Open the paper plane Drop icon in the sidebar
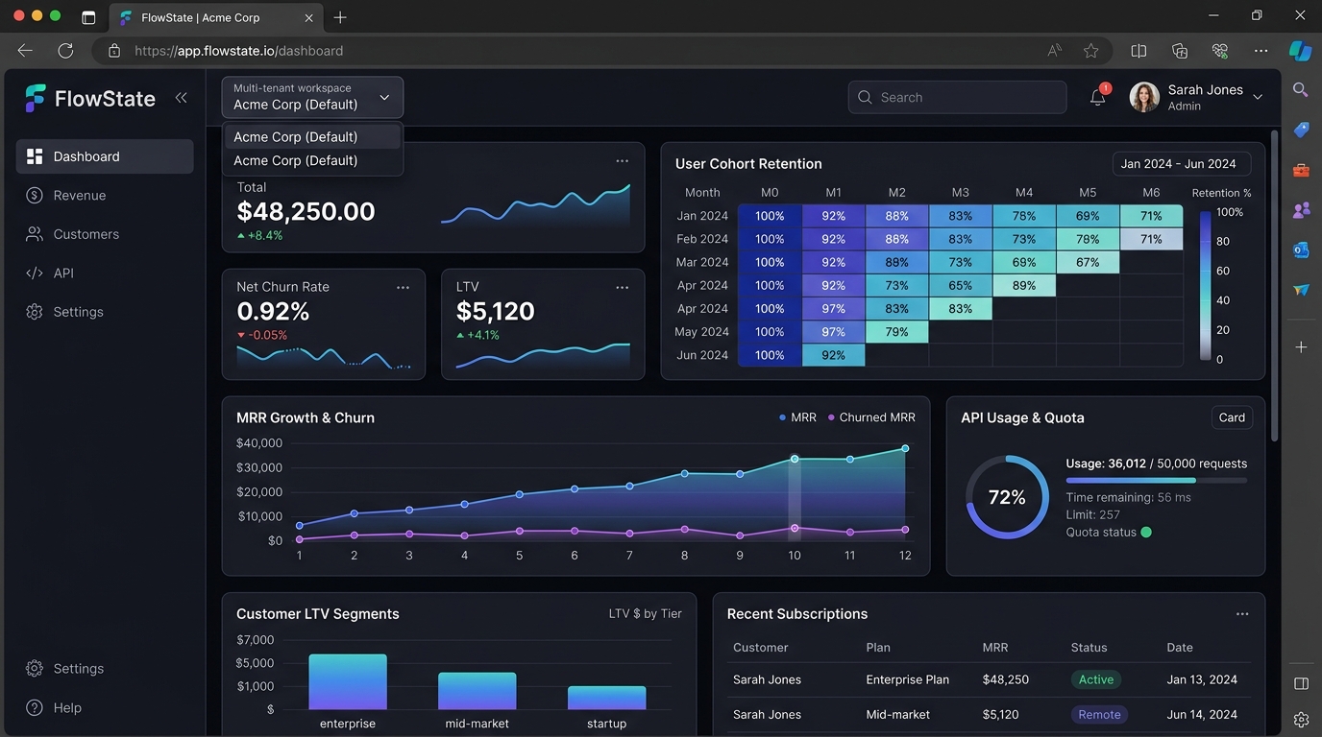 click(x=1301, y=290)
